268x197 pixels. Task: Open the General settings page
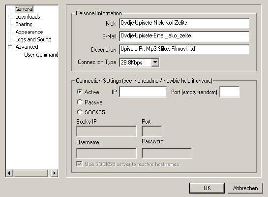24,9
